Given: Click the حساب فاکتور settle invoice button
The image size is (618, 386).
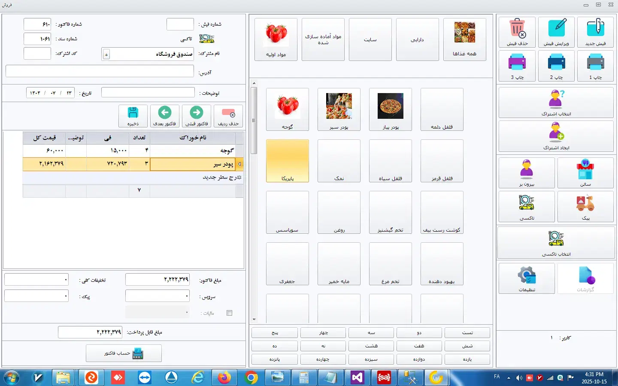Looking at the screenshot, I should (x=124, y=353).
